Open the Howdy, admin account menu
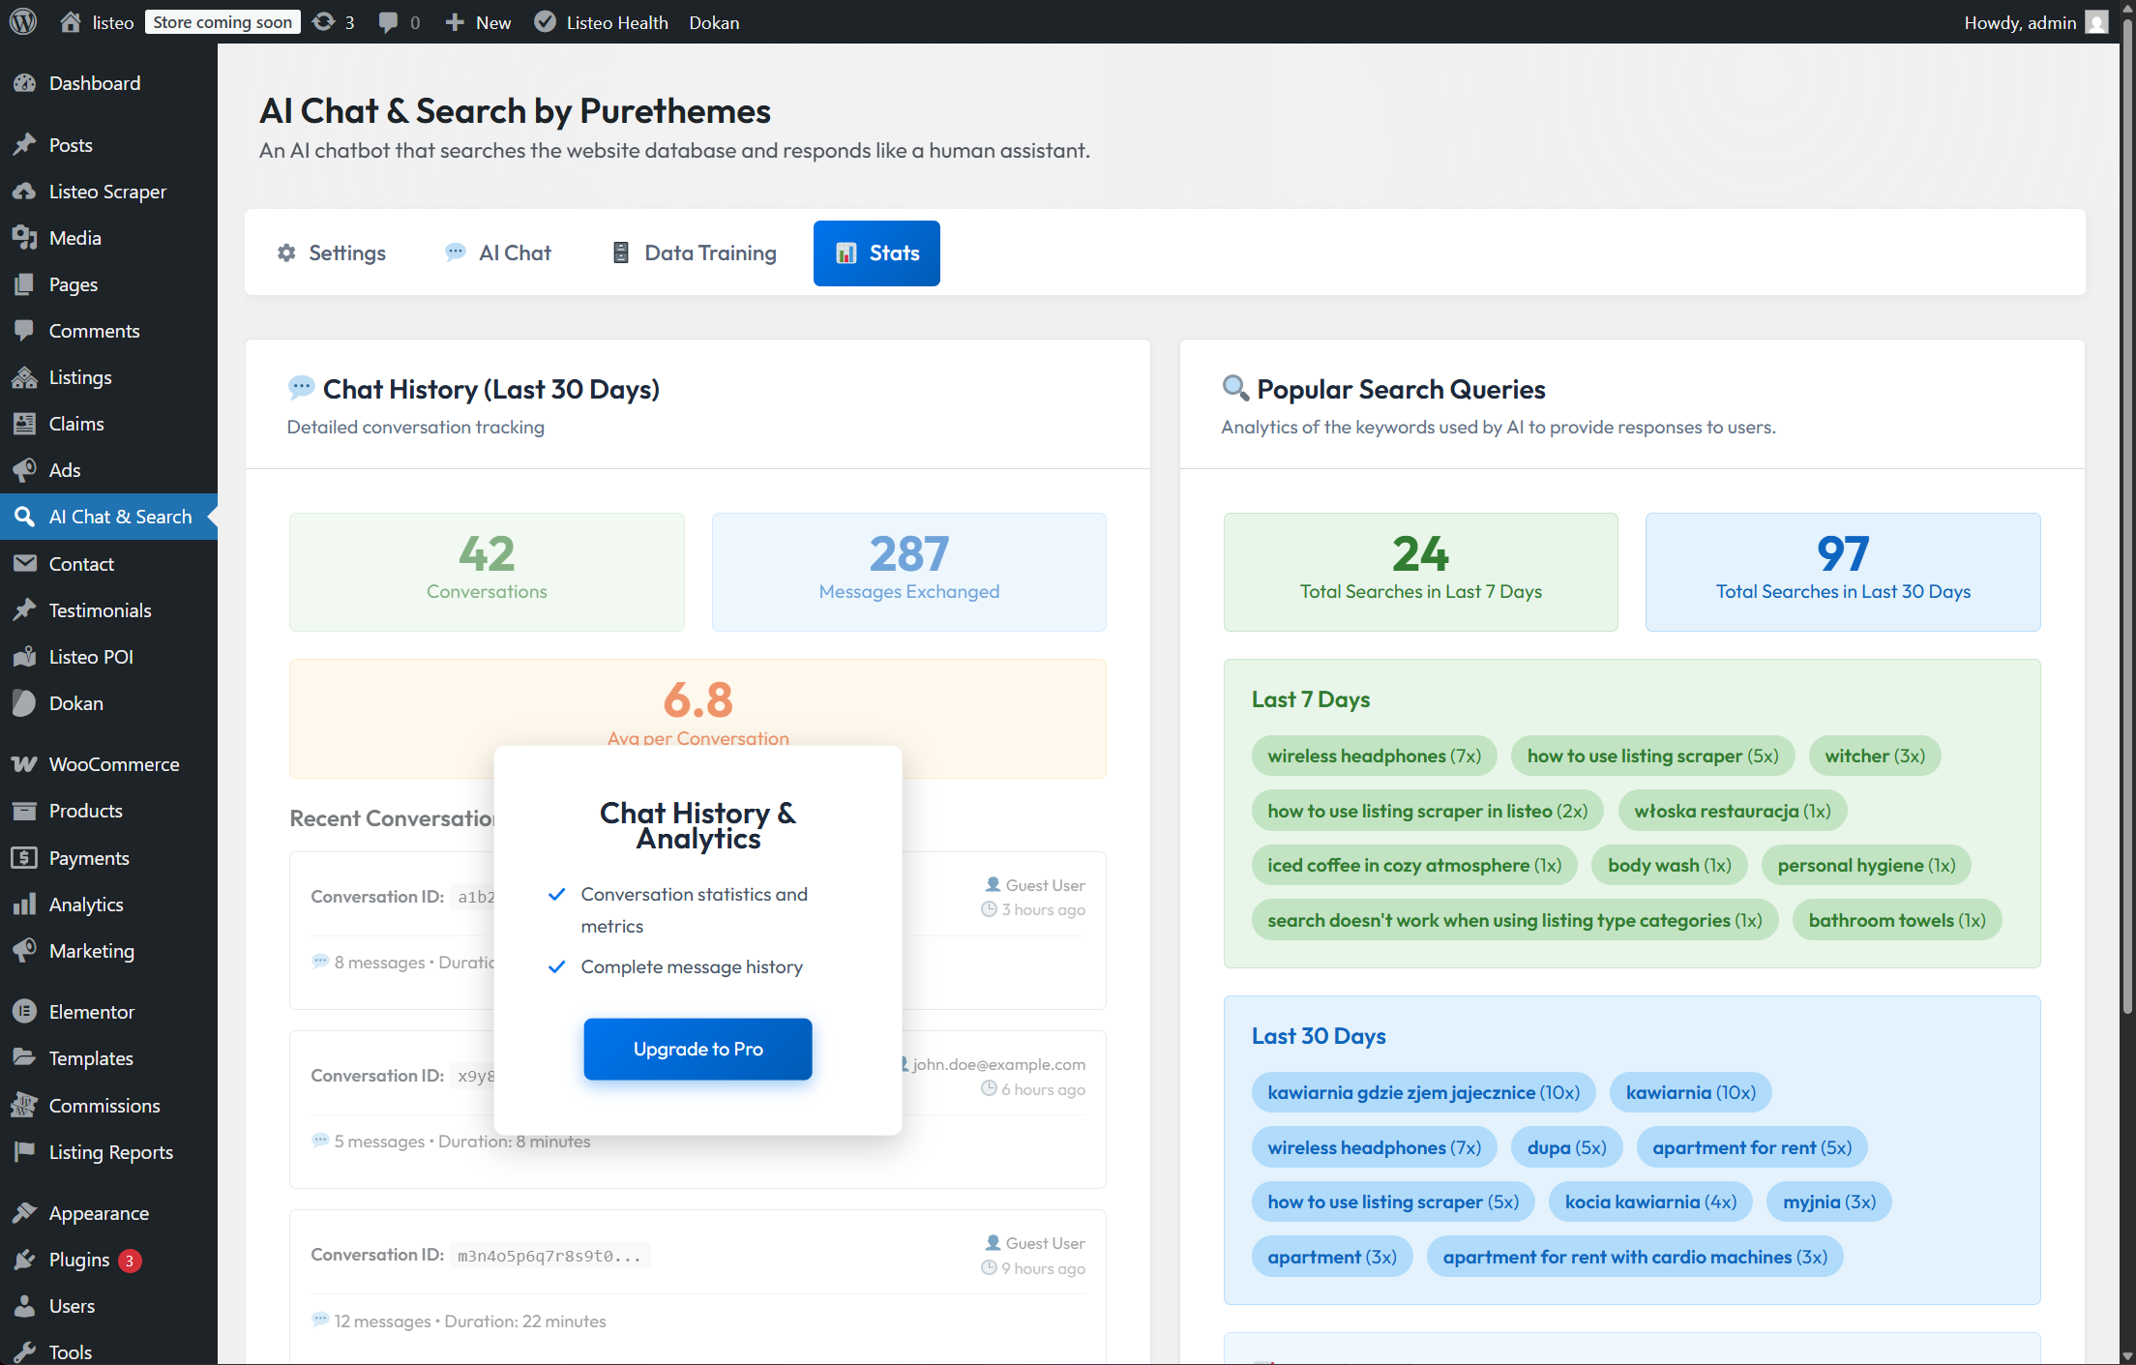Screen dimensions: 2136x1365 coord(2019,21)
